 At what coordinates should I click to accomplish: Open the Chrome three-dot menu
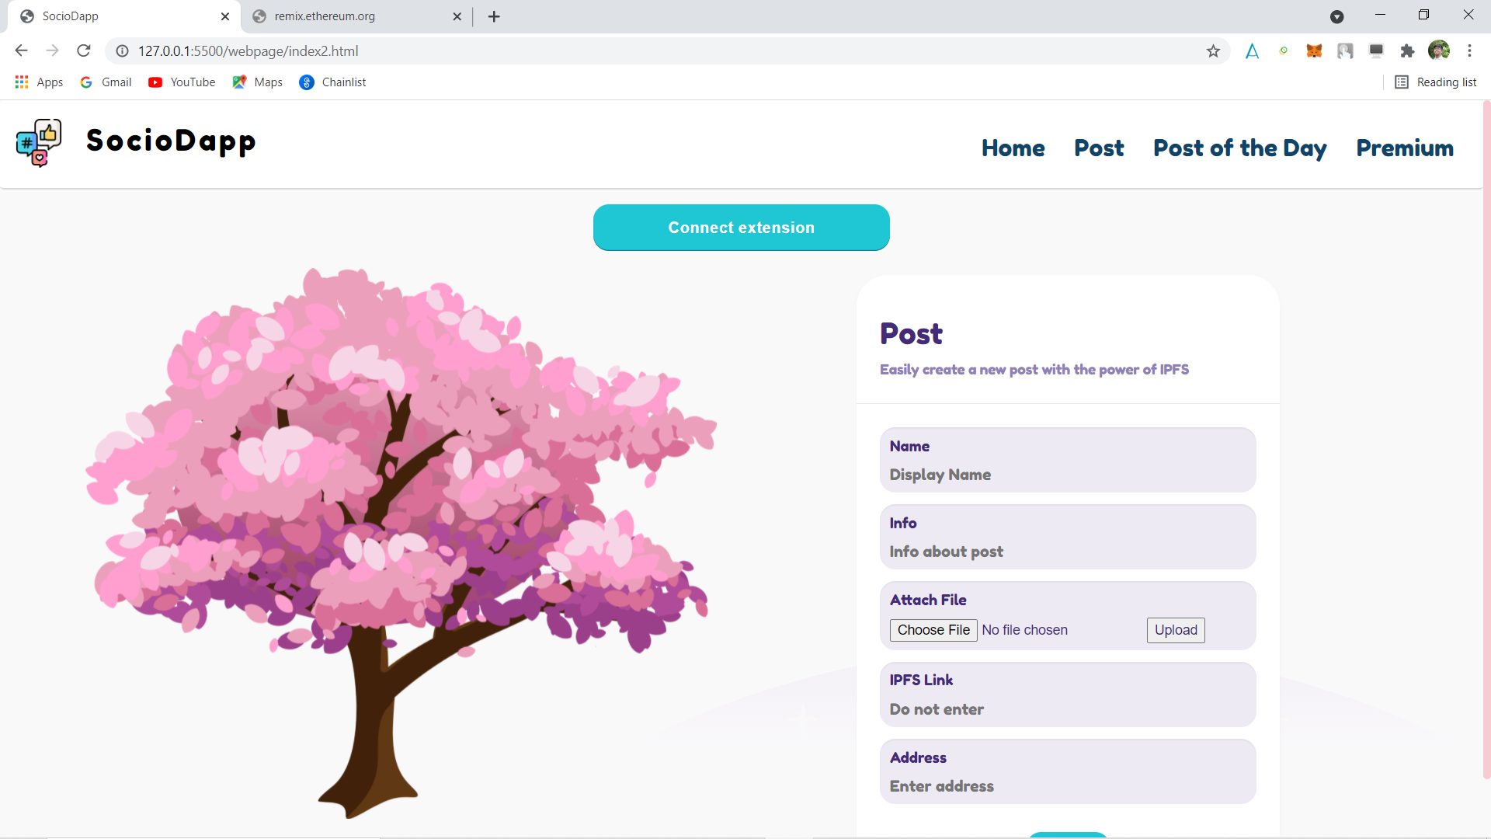[1469, 51]
